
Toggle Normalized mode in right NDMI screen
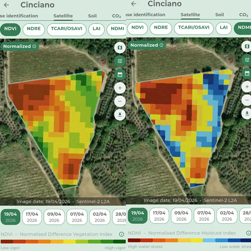(147, 45)
